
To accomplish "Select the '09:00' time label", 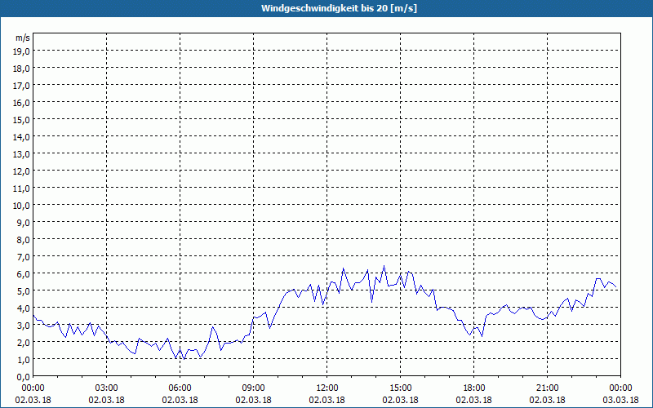I will tap(253, 388).
